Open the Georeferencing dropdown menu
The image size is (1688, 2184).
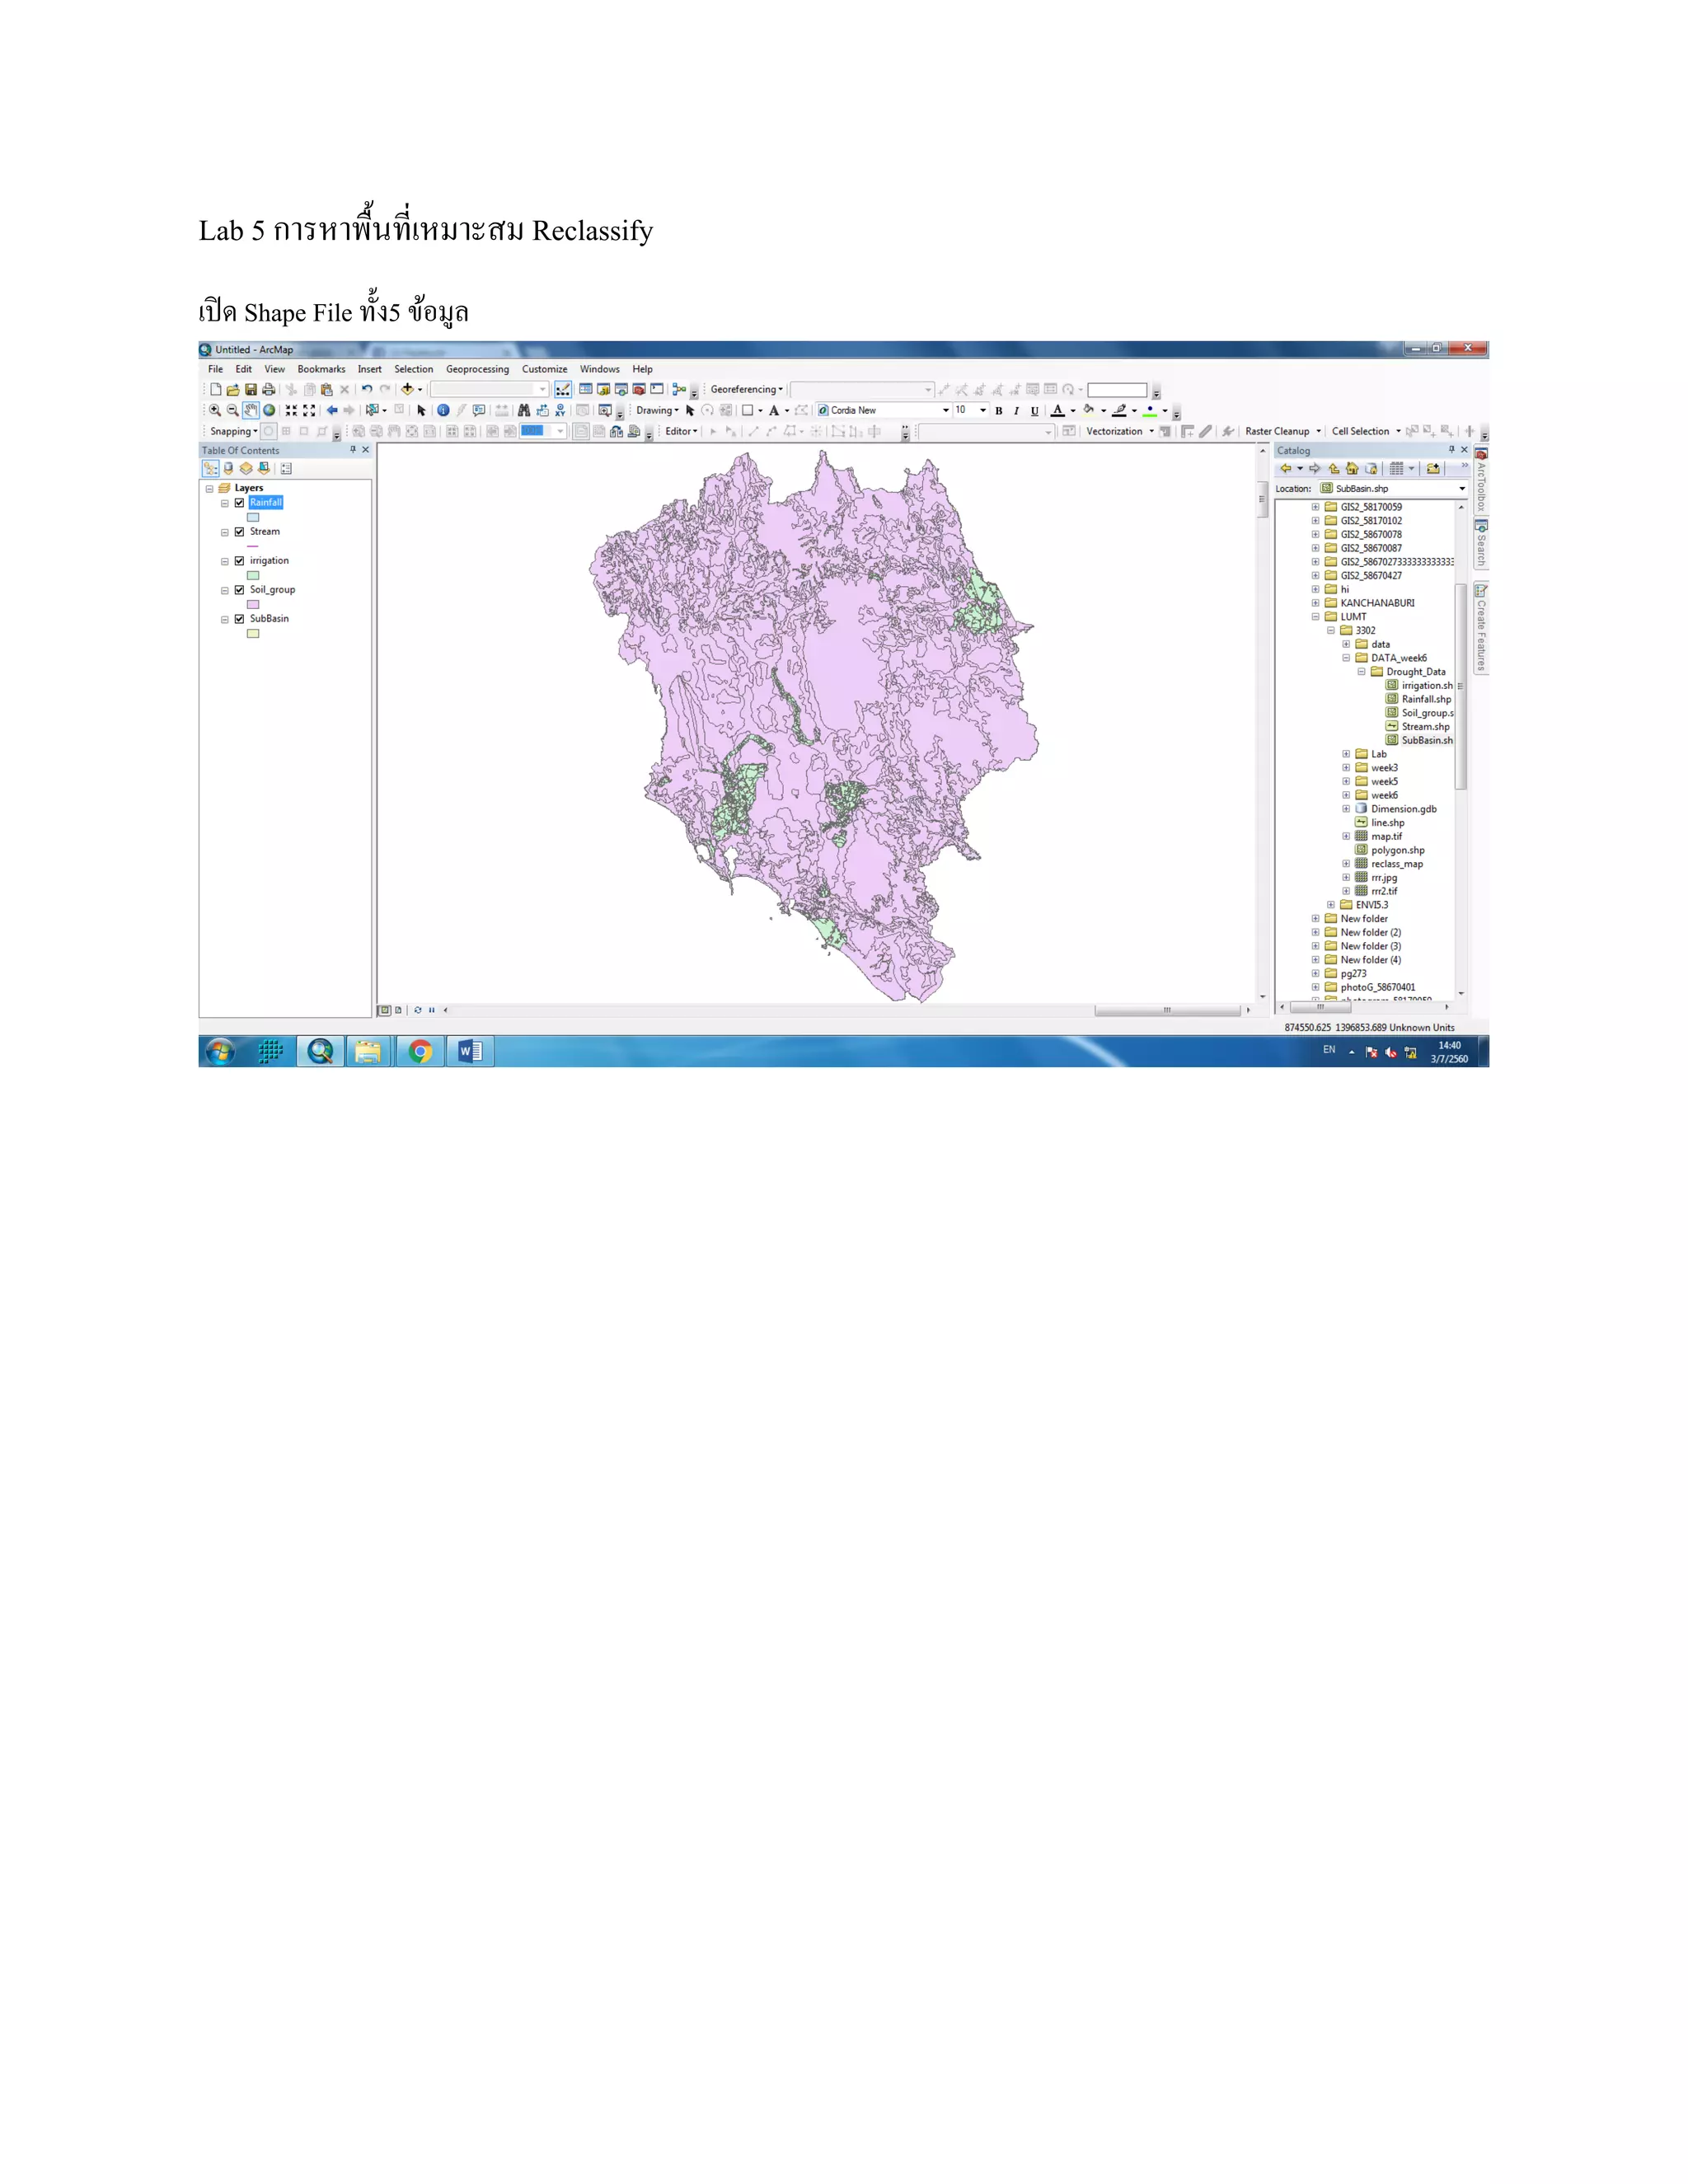[x=746, y=389]
